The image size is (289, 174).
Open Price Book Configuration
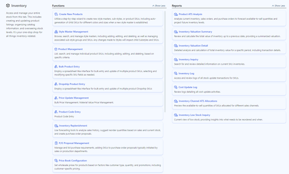click(73, 161)
